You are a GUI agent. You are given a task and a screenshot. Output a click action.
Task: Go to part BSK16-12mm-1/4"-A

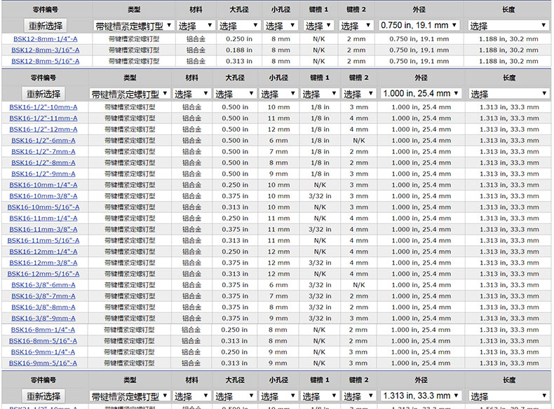(x=43, y=252)
